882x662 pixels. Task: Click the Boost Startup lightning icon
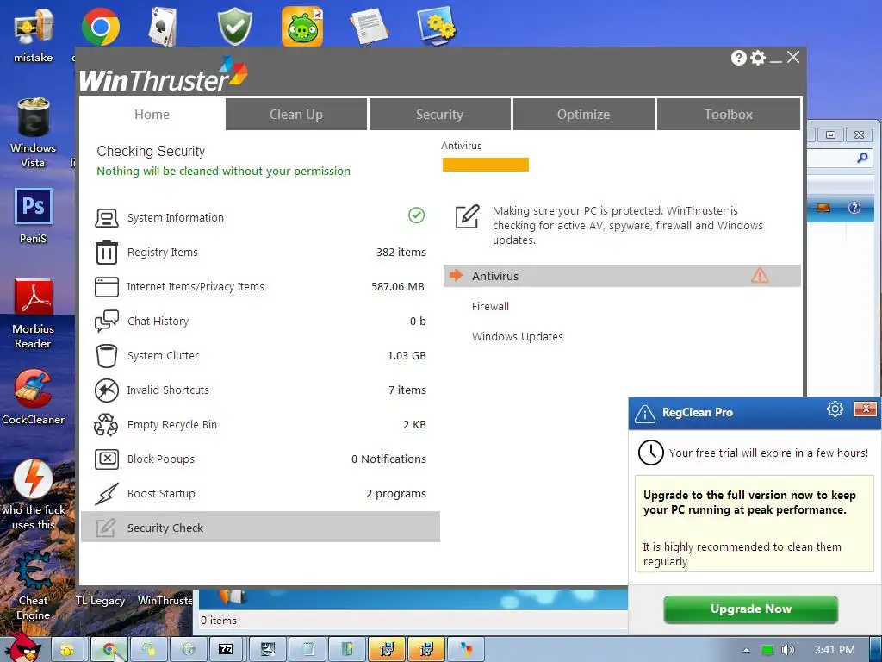[106, 494]
